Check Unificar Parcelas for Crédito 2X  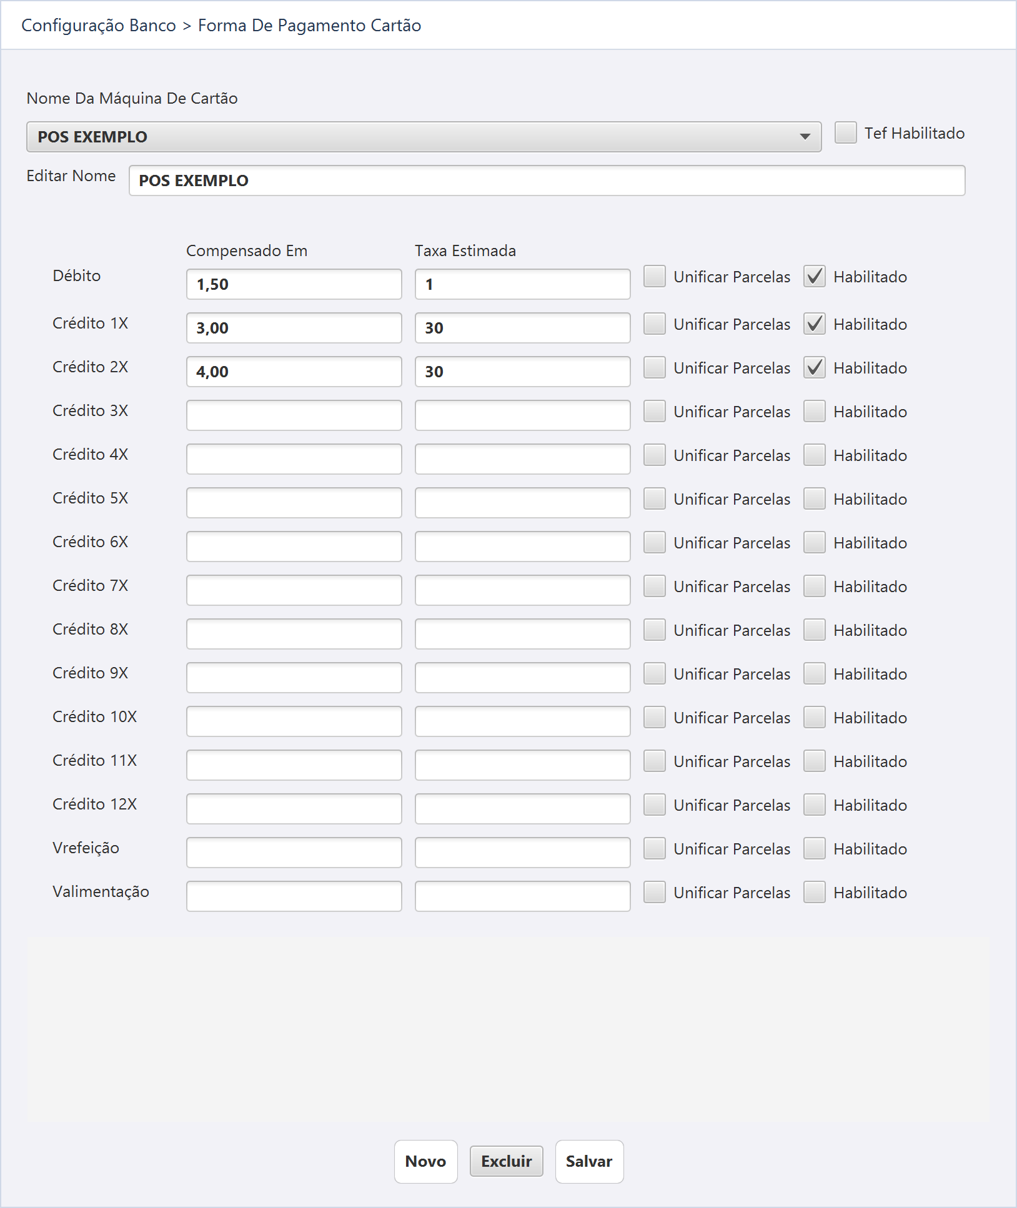pos(655,368)
